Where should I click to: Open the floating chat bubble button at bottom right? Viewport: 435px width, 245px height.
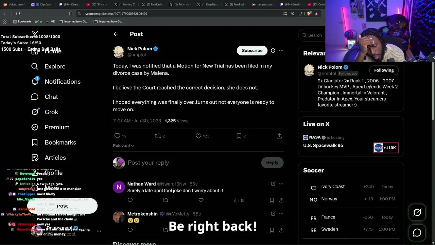pos(417,233)
